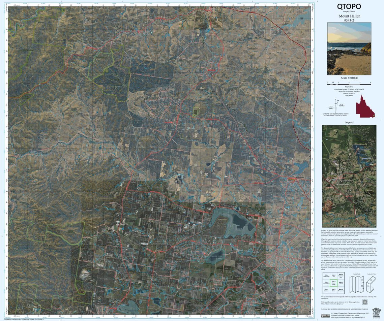Select adjacent sheet 9342-1 Gatton
Screen dimensions: 384x321
point(334,290)
